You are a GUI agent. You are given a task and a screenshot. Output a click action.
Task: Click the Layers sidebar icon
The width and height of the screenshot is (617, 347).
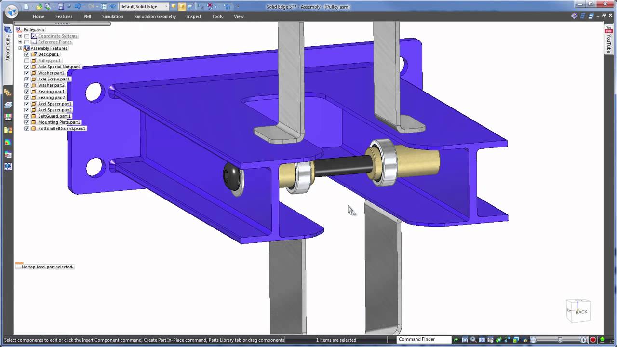click(8, 105)
